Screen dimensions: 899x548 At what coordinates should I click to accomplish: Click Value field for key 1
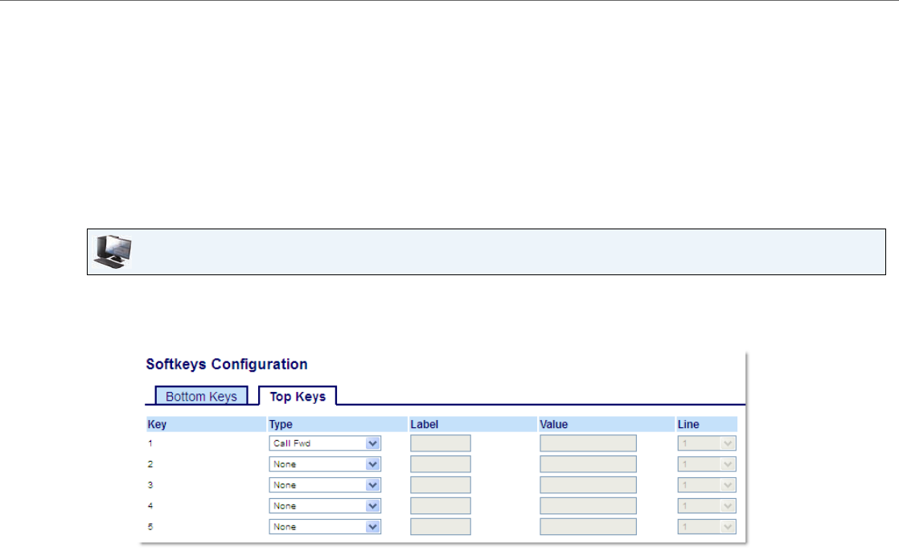588,443
